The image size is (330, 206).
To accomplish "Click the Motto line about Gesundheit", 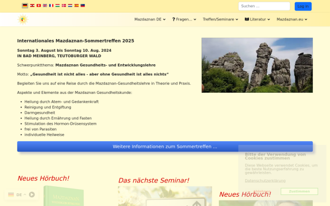I will [93, 74].
